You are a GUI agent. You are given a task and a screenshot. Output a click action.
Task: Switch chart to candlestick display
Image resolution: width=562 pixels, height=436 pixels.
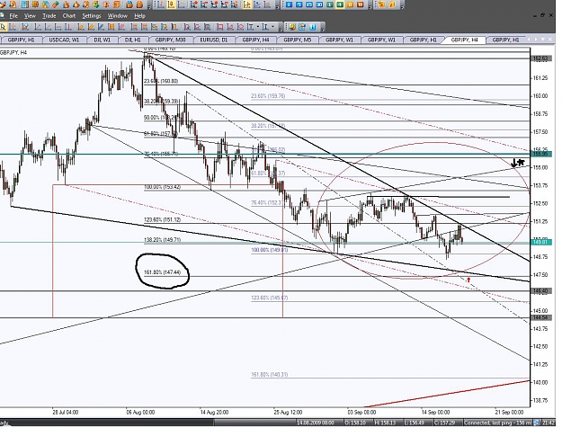(171, 4)
